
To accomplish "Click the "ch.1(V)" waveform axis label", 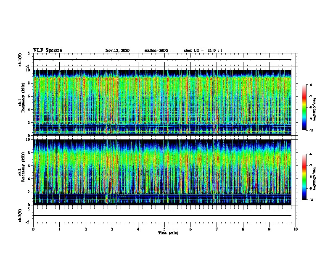I will (x=20, y=60).
